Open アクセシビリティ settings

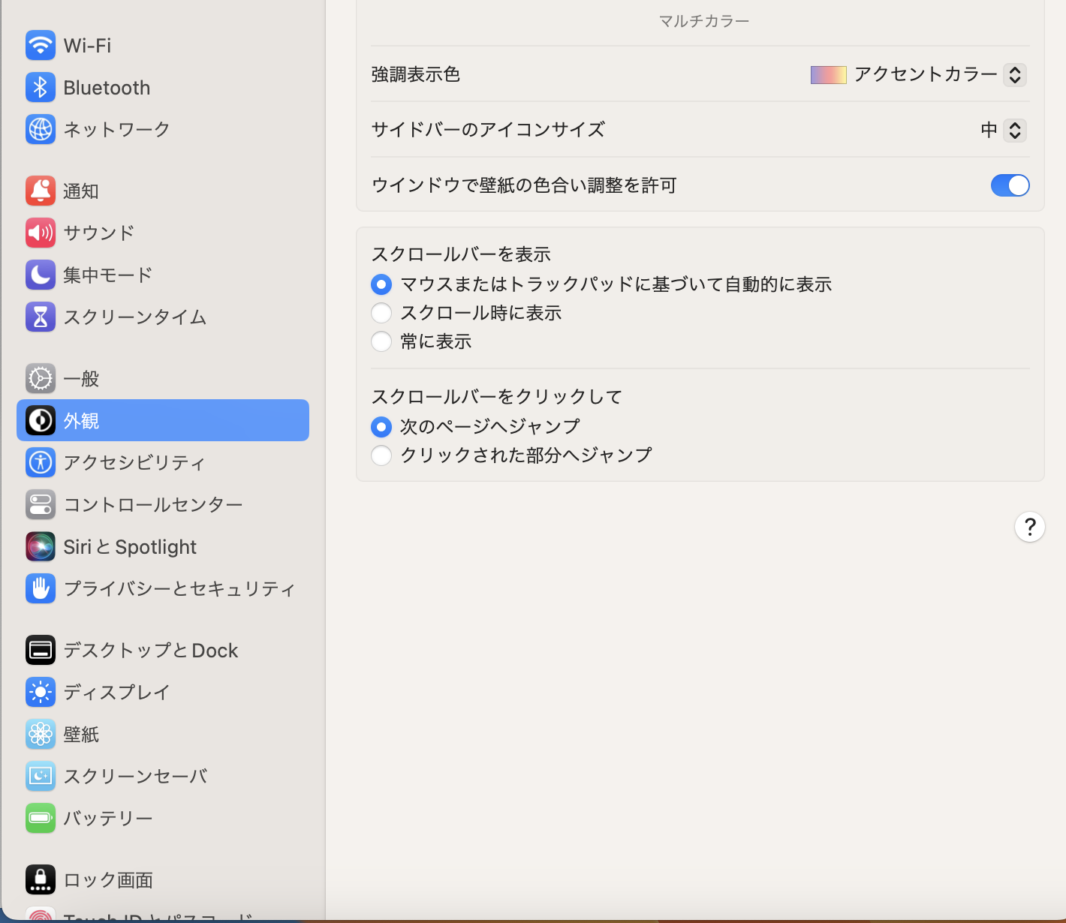(163, 462)
